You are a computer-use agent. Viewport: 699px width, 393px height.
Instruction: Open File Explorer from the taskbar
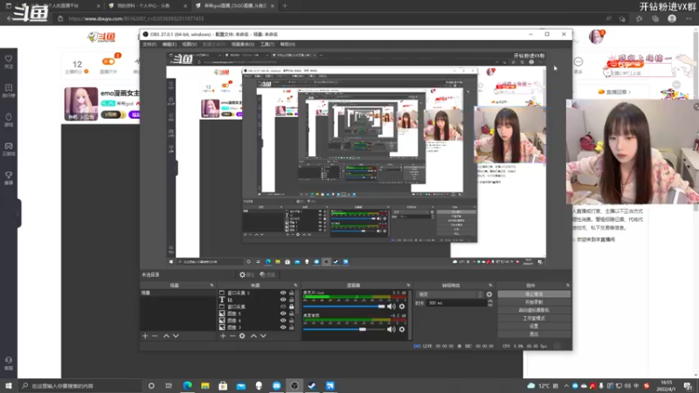pyautogui.click(x=205, y=385)
